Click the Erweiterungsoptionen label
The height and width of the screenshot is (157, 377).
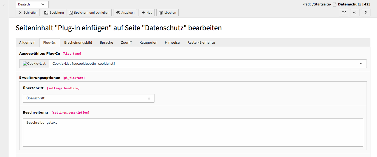(x=40, y=78)
